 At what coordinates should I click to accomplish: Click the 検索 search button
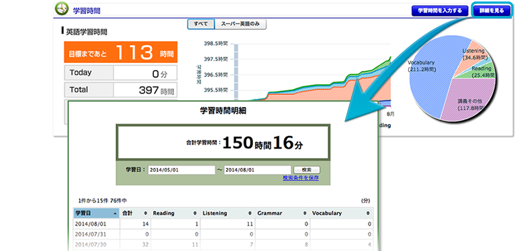pos(307,170)
